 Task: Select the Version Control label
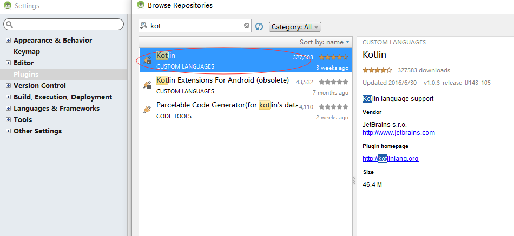[39, 86]
